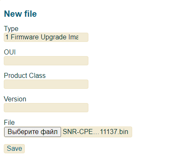Submit form with the Save button

point(14,149)
